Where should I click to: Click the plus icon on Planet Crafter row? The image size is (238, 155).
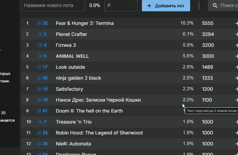(x=236, y=34)
